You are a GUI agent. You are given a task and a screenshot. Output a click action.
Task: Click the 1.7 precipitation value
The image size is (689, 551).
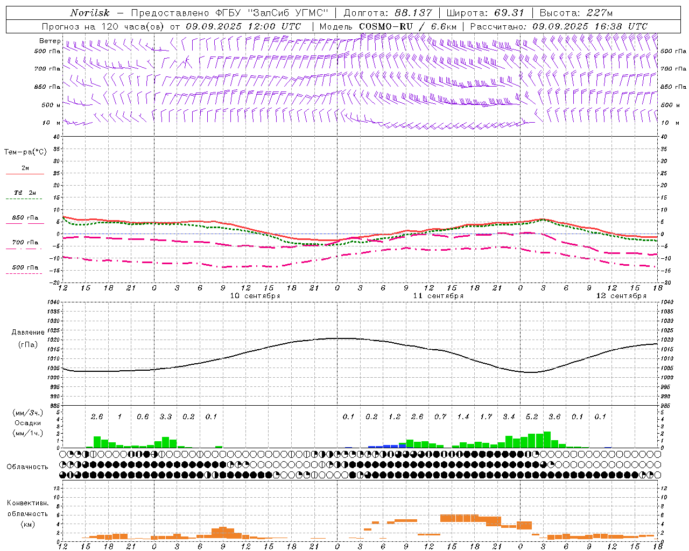tap(486, 417)
